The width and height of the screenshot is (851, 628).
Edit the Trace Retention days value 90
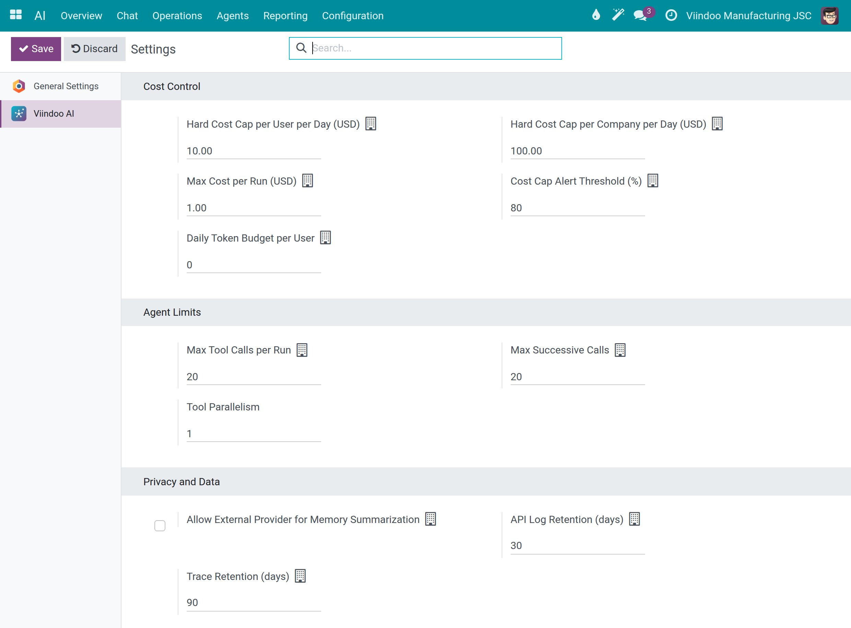pyautogui.click(x=254, y=603)
